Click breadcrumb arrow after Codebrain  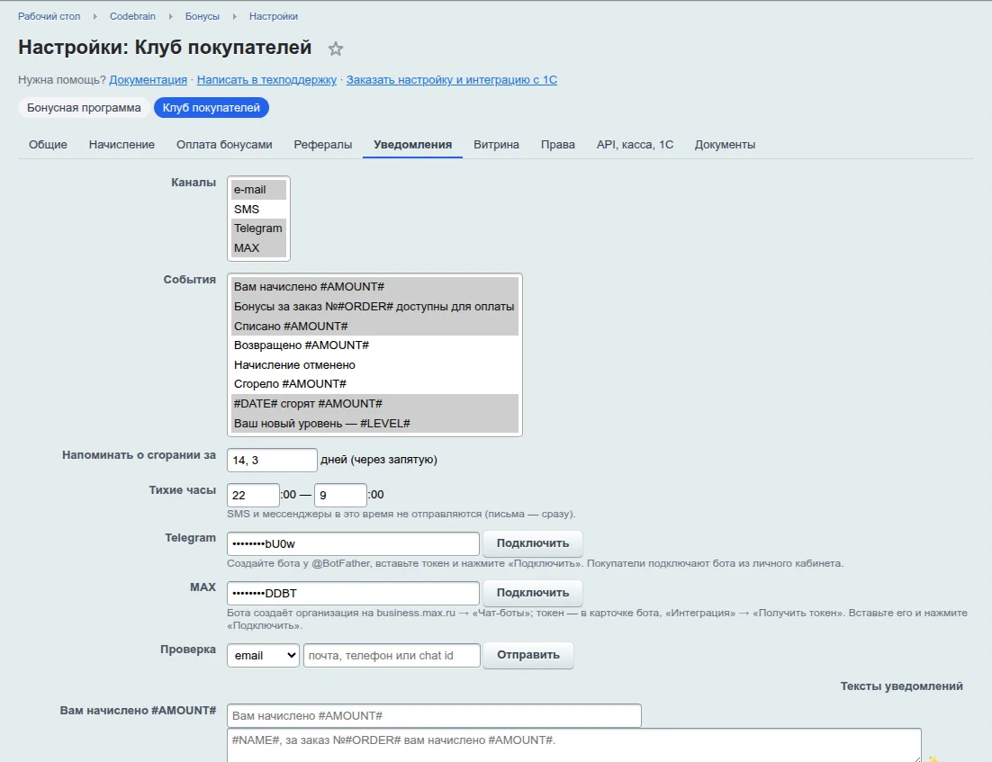coord(170,16)
